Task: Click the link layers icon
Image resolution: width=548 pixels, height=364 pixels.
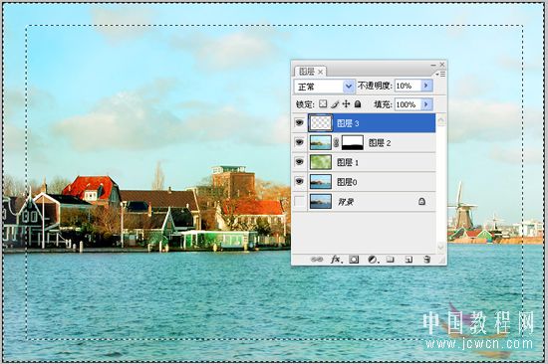Action: [x=317, y=260]
